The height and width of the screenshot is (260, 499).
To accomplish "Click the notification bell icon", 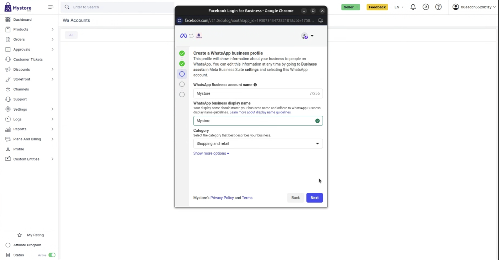I will click(413, 7).
